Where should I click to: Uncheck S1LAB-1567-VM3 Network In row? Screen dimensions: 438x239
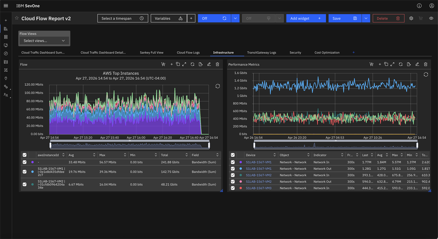pos(233,188)
